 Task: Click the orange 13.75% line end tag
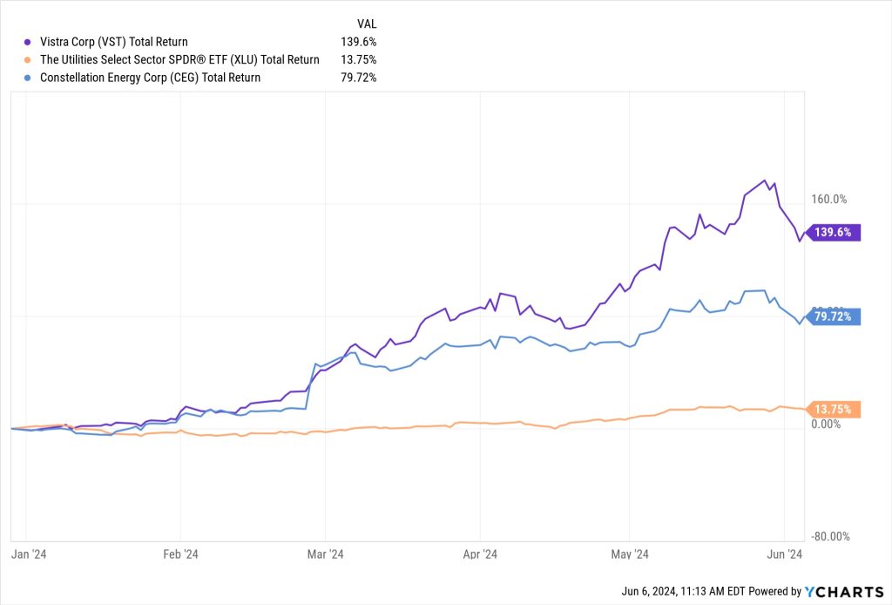pyautogui.click(x=836, y=410)
